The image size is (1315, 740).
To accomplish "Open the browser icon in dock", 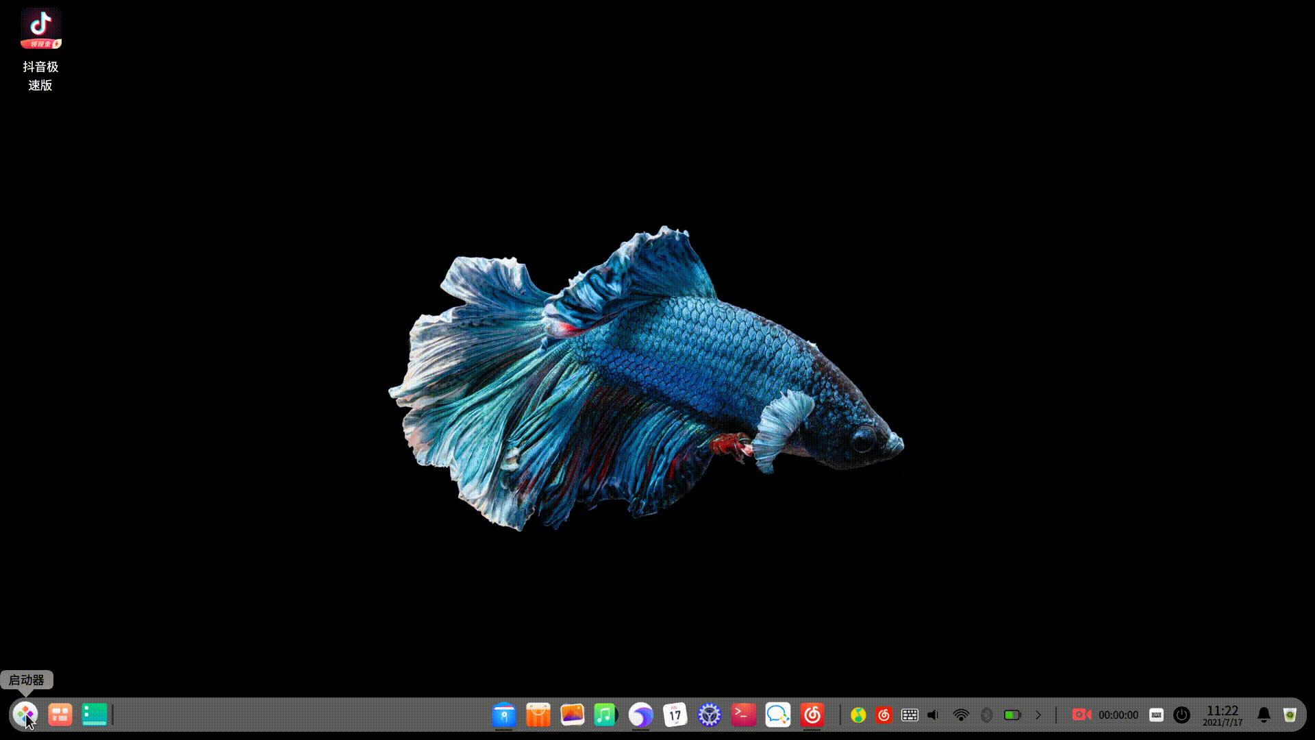I will coord(641,715).
